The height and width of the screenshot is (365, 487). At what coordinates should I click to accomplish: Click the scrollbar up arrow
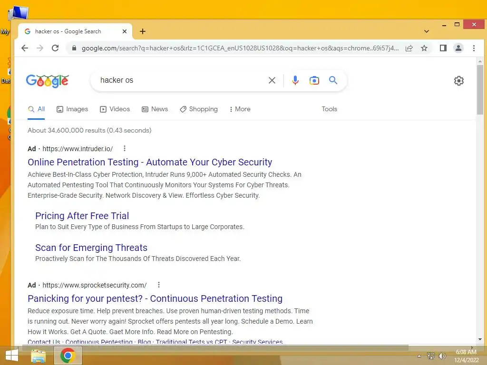(x=480, y=61)
